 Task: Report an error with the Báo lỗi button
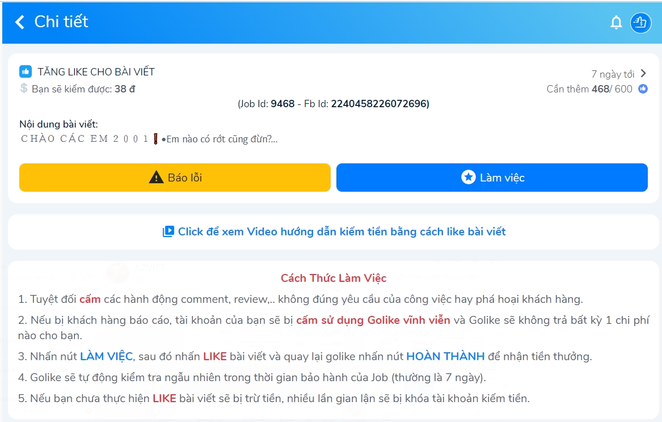coord(175,178)
